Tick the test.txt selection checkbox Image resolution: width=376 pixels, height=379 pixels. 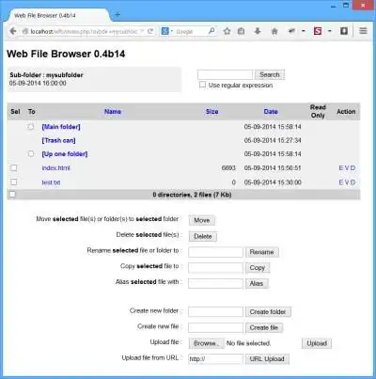pyautogui.click(x=14, y=182)
